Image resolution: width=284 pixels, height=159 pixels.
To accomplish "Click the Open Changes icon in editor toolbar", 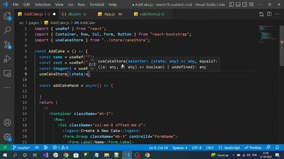I will (x=261, y=14).
